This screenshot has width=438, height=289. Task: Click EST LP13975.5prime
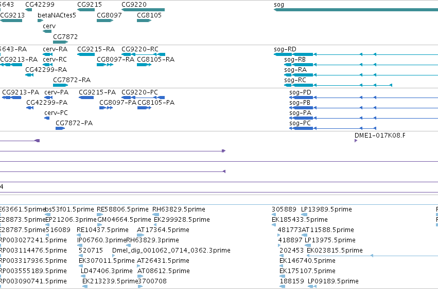pos(330,240)
